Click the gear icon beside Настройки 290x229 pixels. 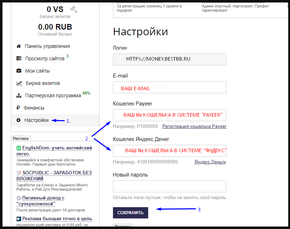coord(19,120)
